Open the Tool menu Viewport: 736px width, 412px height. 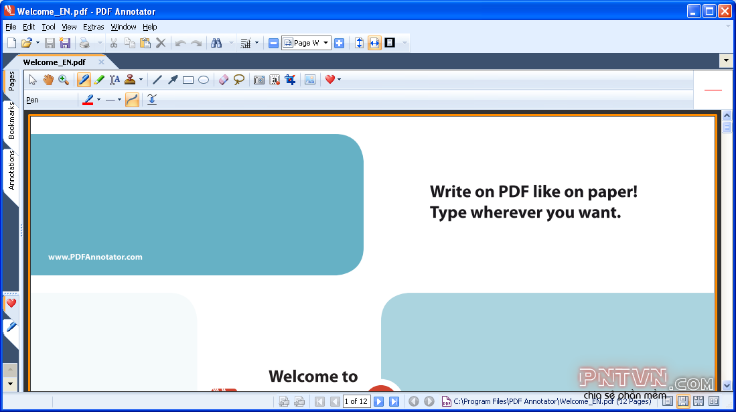pos(48,27)
